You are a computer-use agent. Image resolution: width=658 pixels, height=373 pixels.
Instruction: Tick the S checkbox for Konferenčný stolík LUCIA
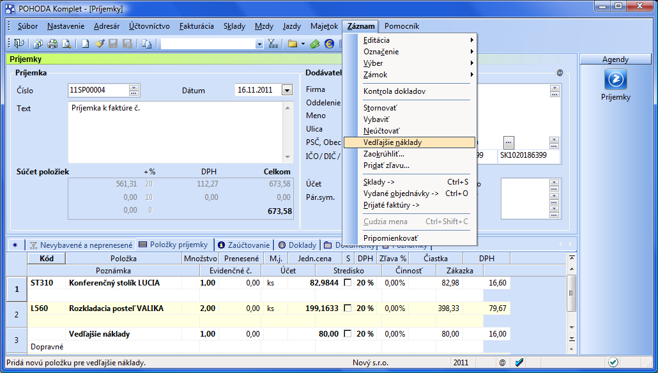[x=348, y=283]
